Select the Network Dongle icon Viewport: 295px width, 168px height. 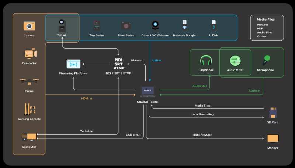[184, 26]
